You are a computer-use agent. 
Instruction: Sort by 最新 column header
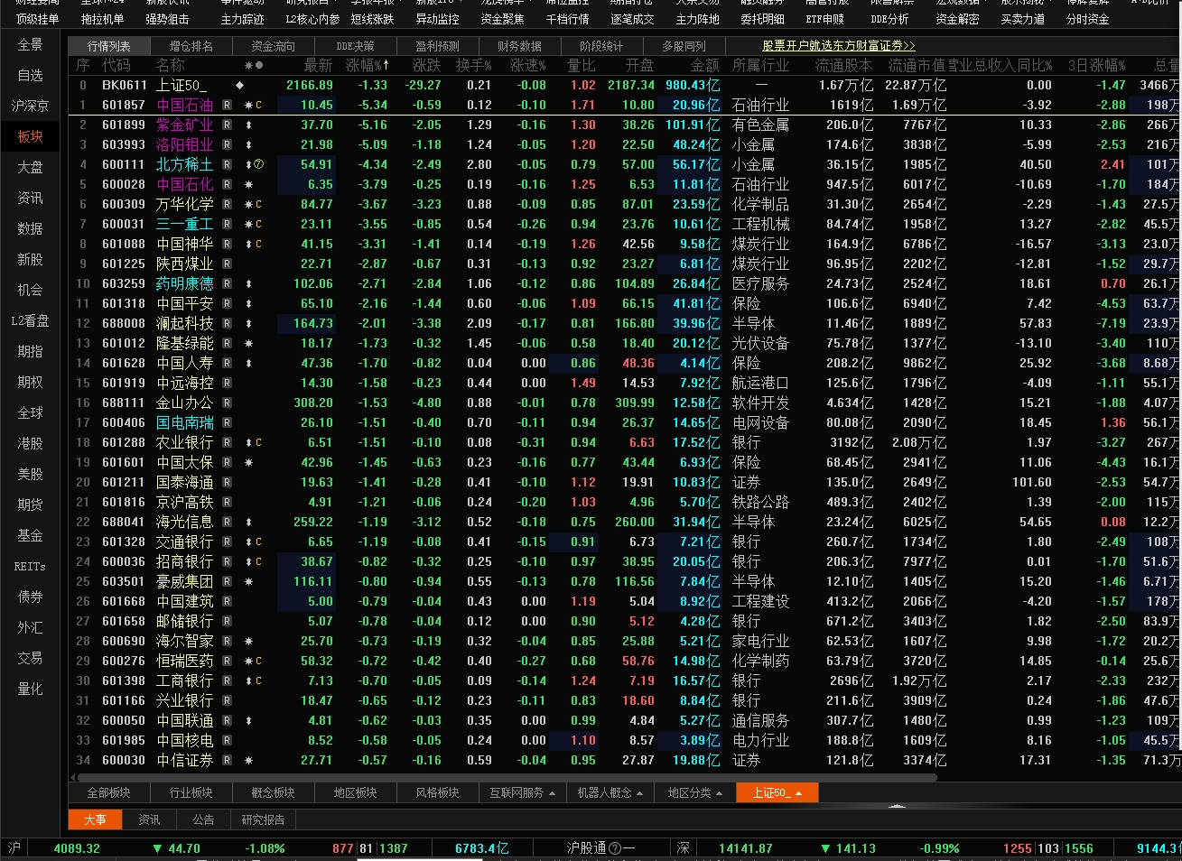pos(318,65)
